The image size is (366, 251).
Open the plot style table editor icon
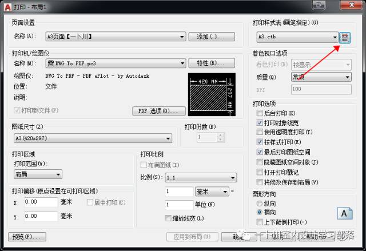[x=345, y=38]
